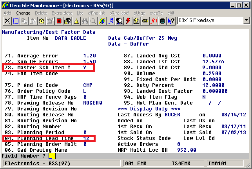The width and height of the screenshot is (252, 169).
Task: Open the List menu
Action: click(80, 13)
